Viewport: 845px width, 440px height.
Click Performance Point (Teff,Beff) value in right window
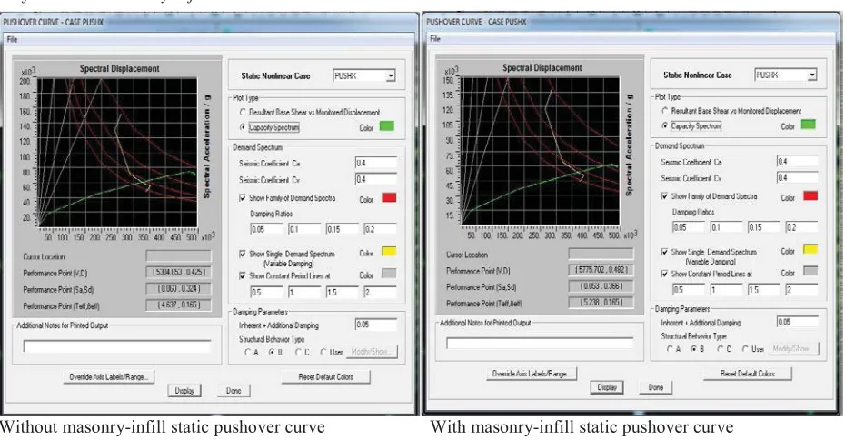click(x=601, y=303)
